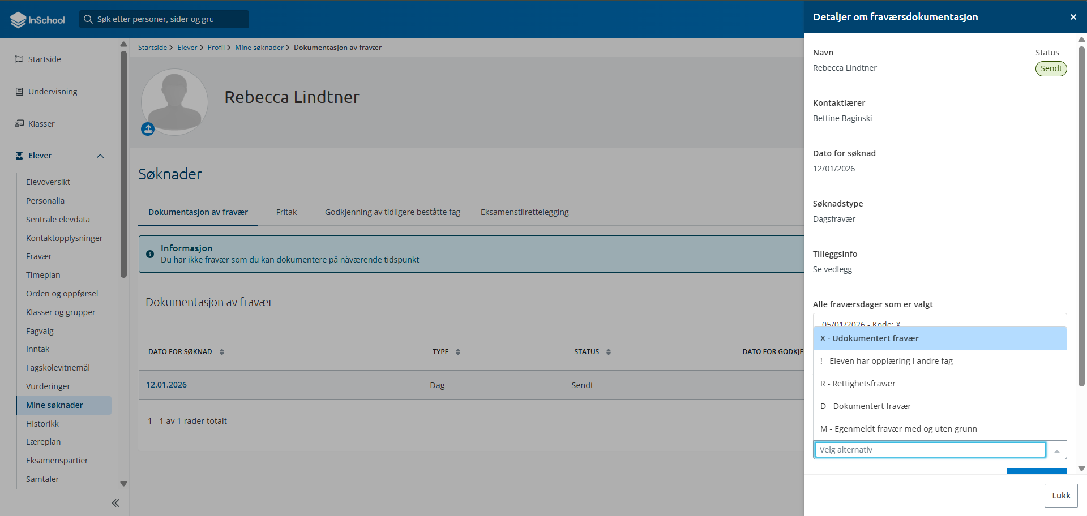Screen dimensions: 1087x516
Task: Open Personalia submenu item
Action: 45,201
